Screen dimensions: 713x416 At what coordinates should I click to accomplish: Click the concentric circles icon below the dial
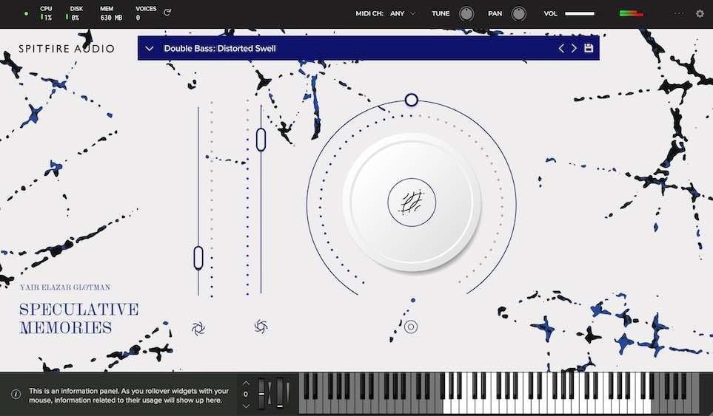click(x=411, y=327)
